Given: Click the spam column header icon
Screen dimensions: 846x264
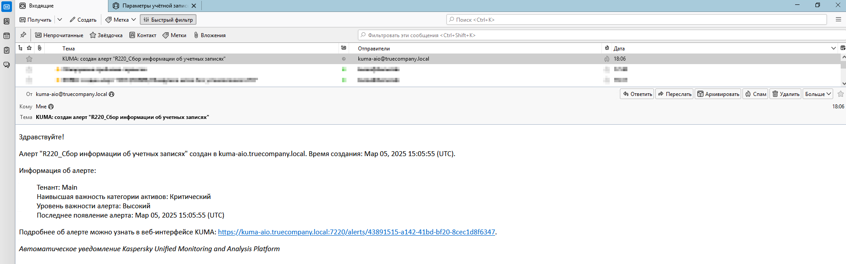Looking at the screenshot, I should pos(607,48).
